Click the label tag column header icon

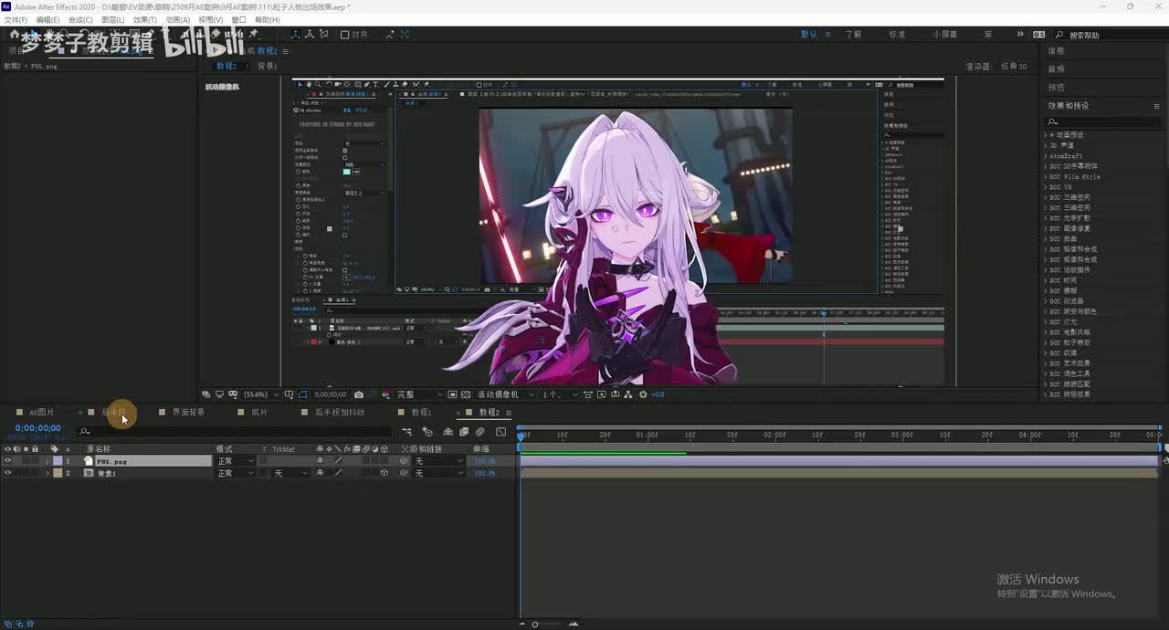54,449
